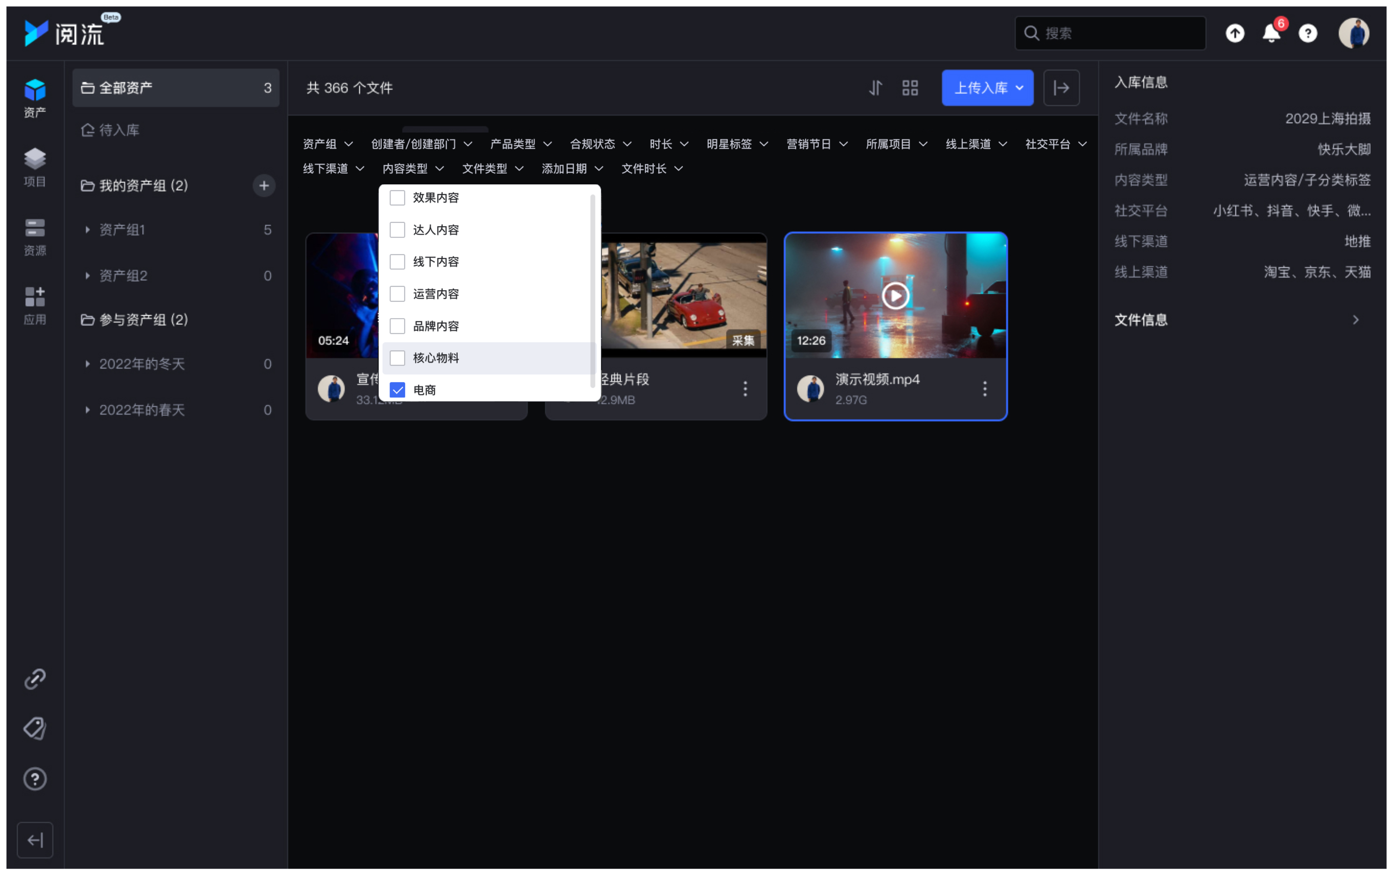Open the user avatar menu
1393x875 pixels.
tap(1354, 33)
